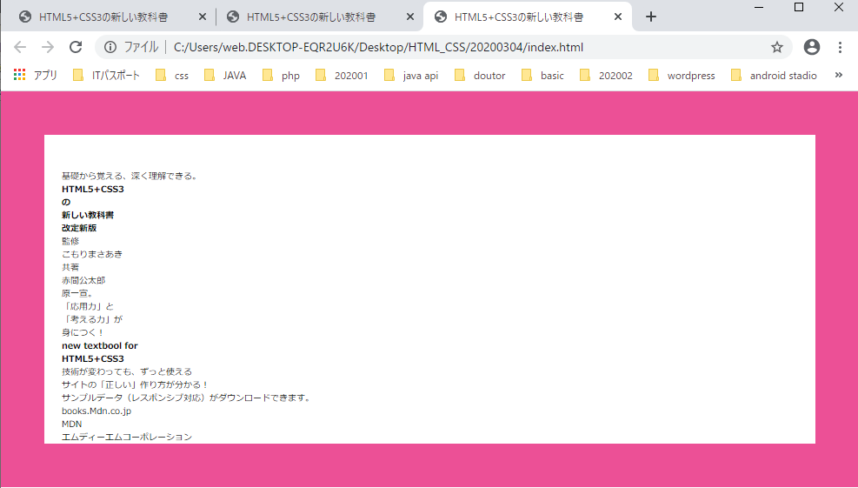Image resolution: width=858 pixels, height=488 pixels.
Task: Open the css bookmark folder
Action: point(172,75)
